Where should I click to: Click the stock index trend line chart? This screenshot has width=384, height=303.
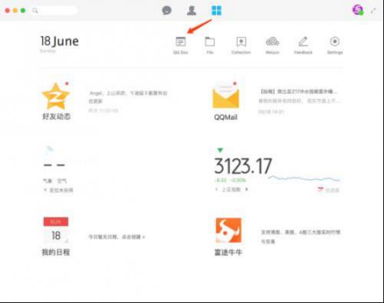[305, 178]
